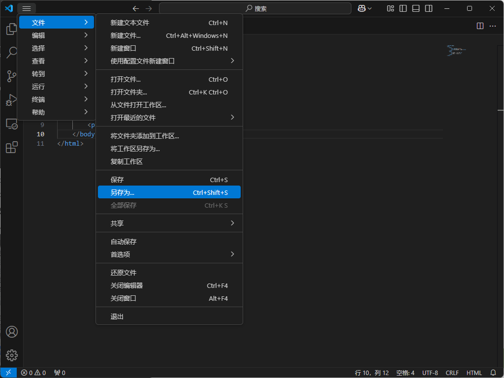Viewport: 504px width, 378px height.
Task: Click the 搜索 command center box
Action: click(255, 9)
